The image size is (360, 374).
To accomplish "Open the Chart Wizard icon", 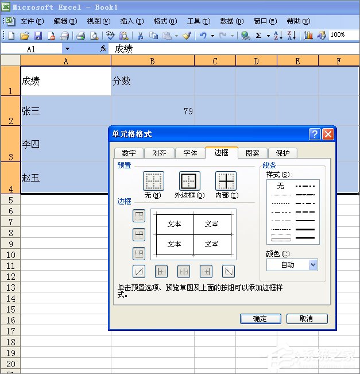I will click(x=308, y=36).
